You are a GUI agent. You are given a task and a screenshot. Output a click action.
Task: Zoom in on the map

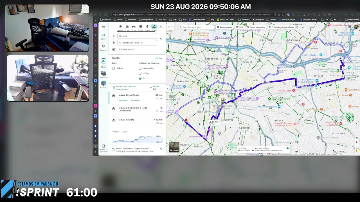[357, 142]
